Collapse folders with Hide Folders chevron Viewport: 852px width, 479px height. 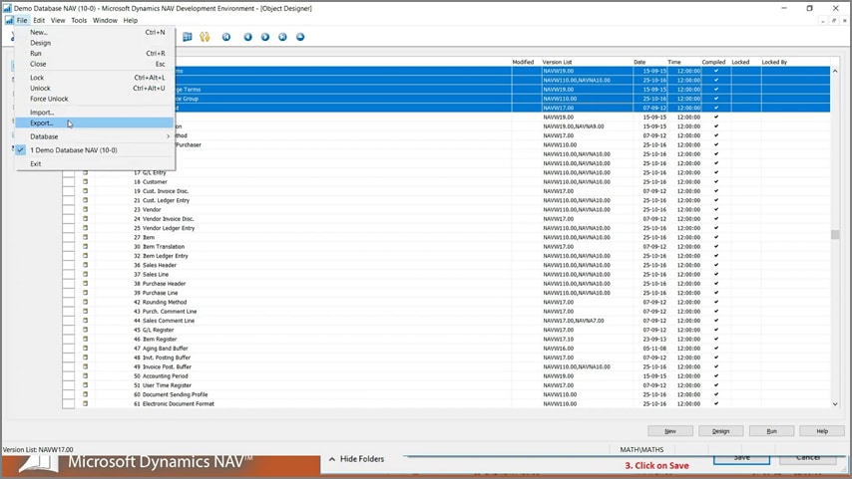point(332,459)
